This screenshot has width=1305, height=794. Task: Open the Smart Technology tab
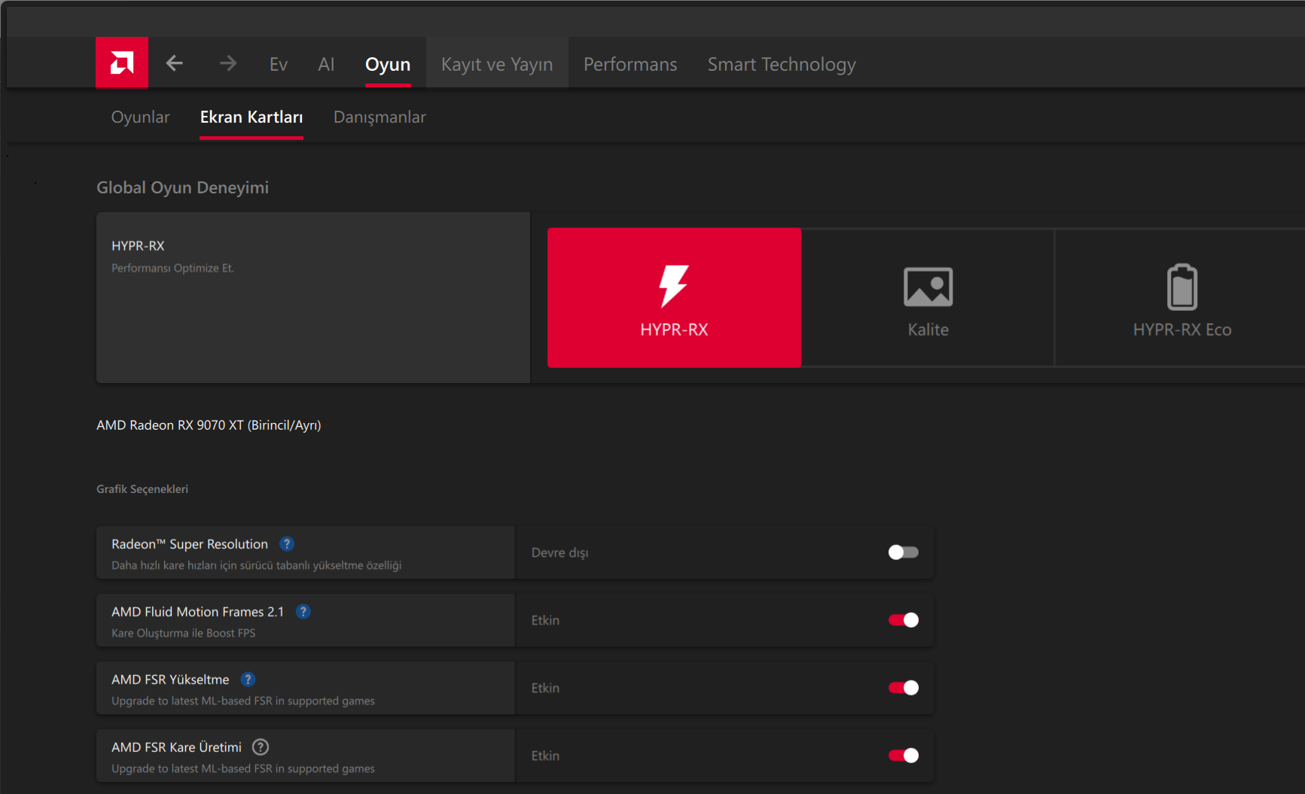click(x=782, y=64)
